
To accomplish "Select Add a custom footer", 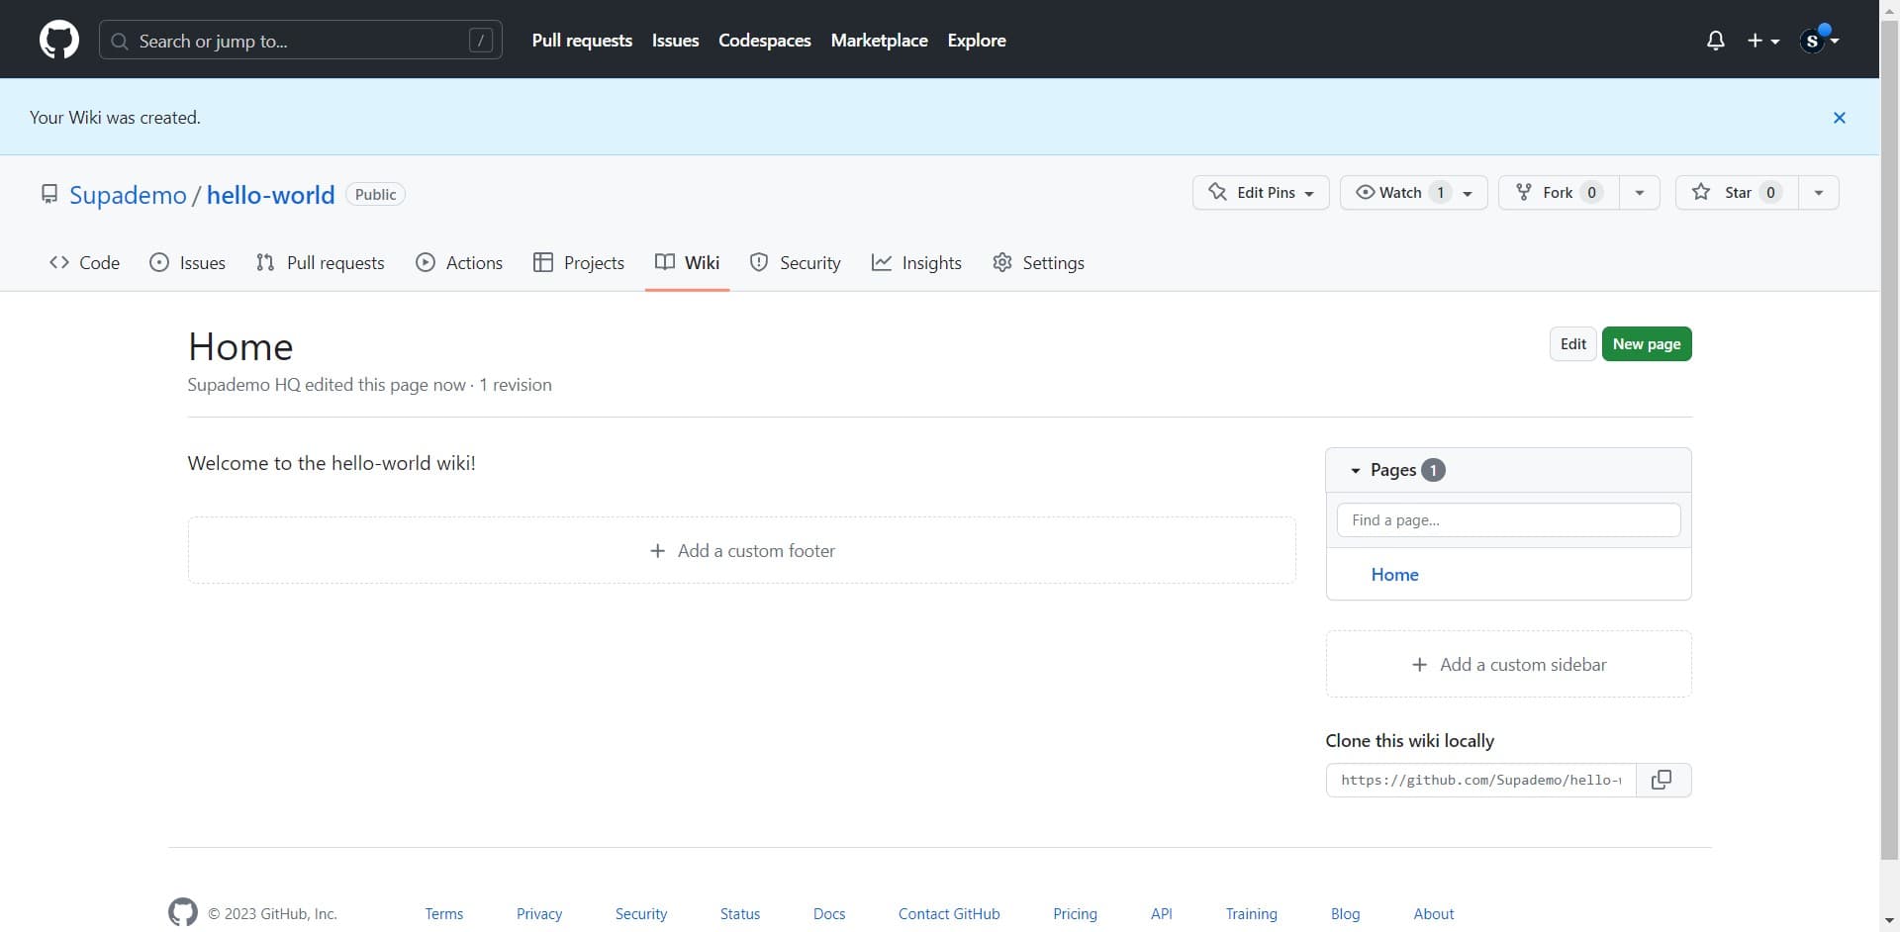I will (741, 550).
